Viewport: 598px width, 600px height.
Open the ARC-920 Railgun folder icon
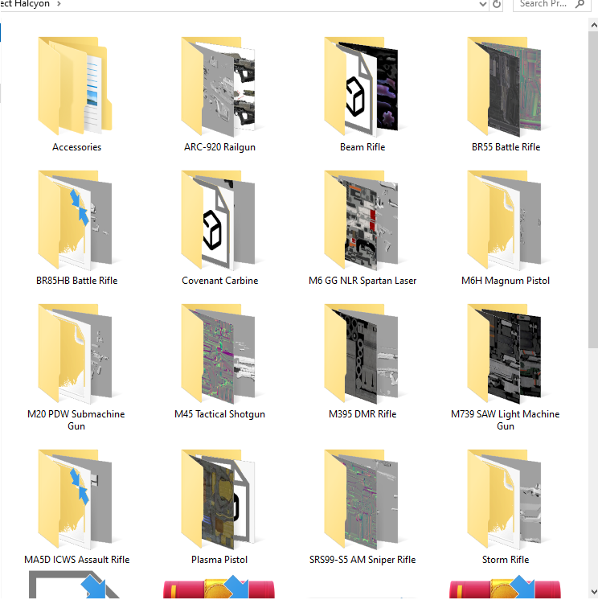[218, 87]
